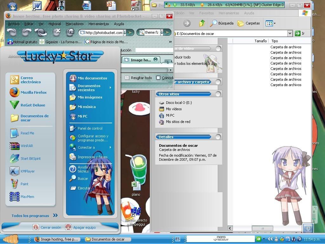The height and width of the screenshot is (244, 325).
Task: Open Gigasize bookmark link
Action: point(61,42)
